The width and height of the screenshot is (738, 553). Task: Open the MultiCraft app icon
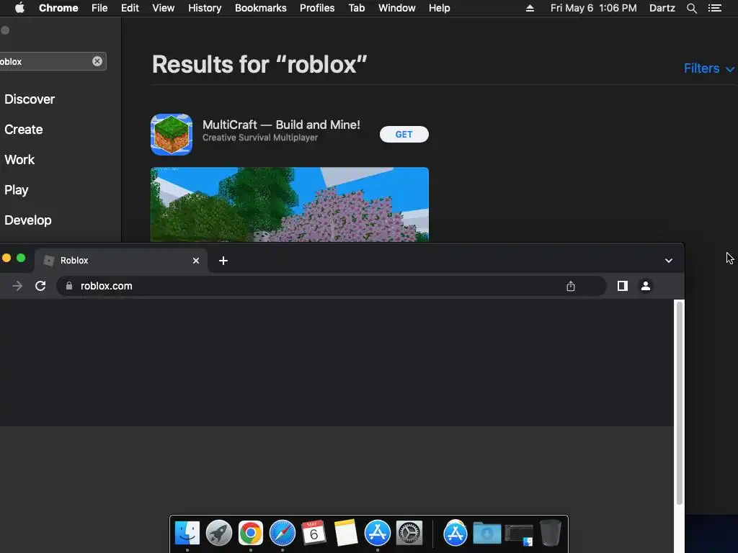pos(172,135)
